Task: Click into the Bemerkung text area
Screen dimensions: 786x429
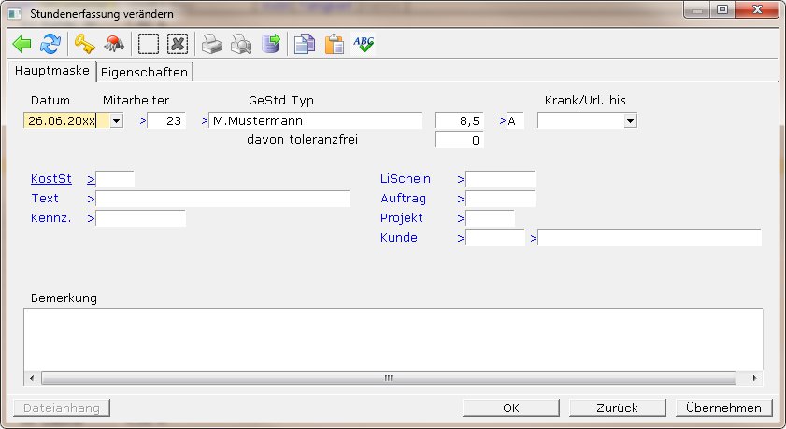Action: pyautogui.click(x=393, y=339)
